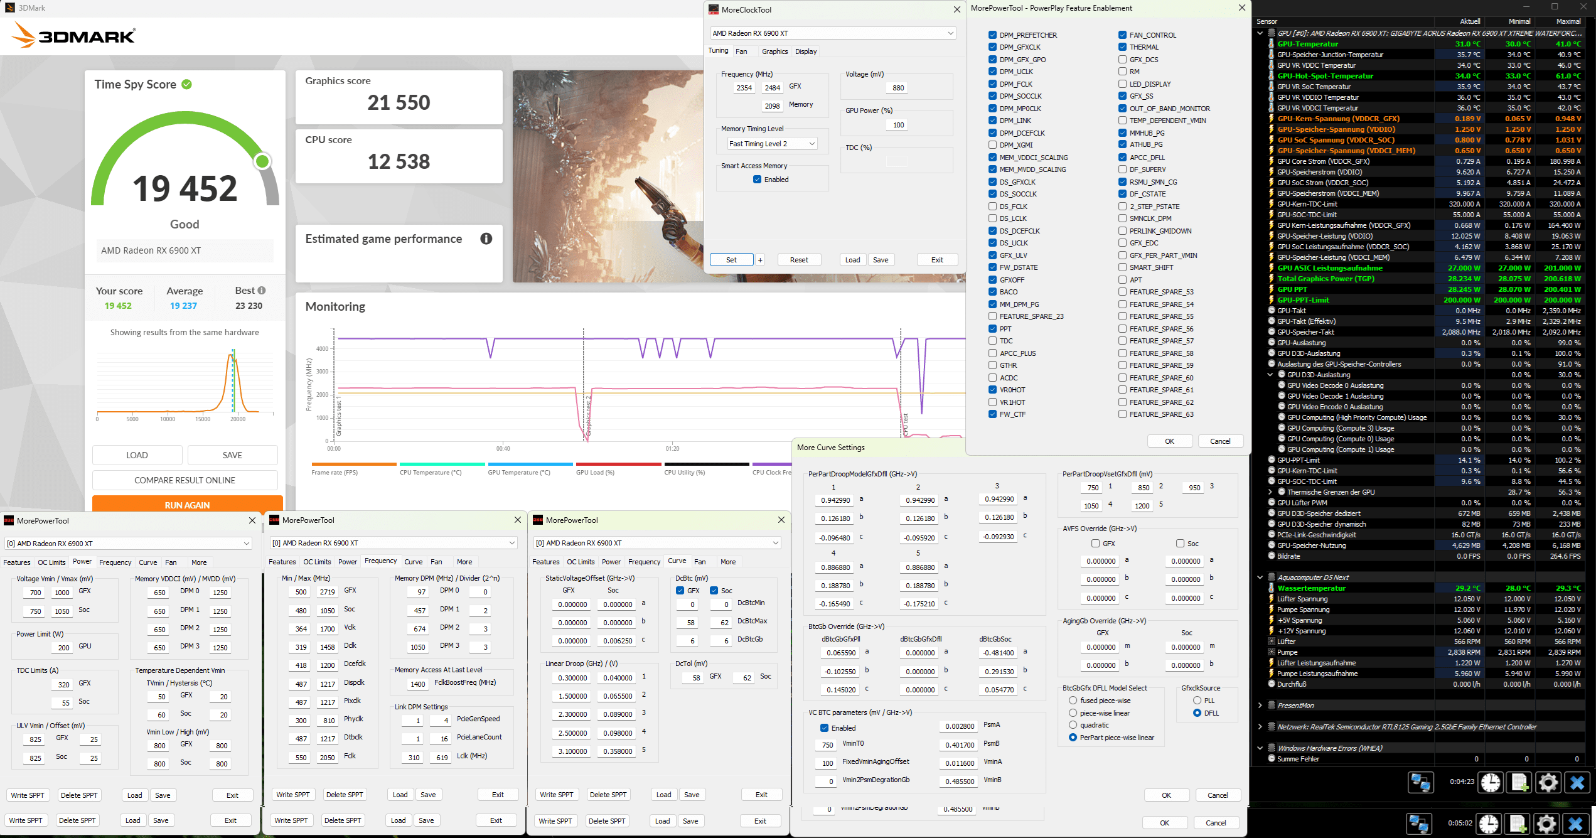Check AVFS Override GFX checkbox
Screen dimensions: 1596x838
[1096, 544]
